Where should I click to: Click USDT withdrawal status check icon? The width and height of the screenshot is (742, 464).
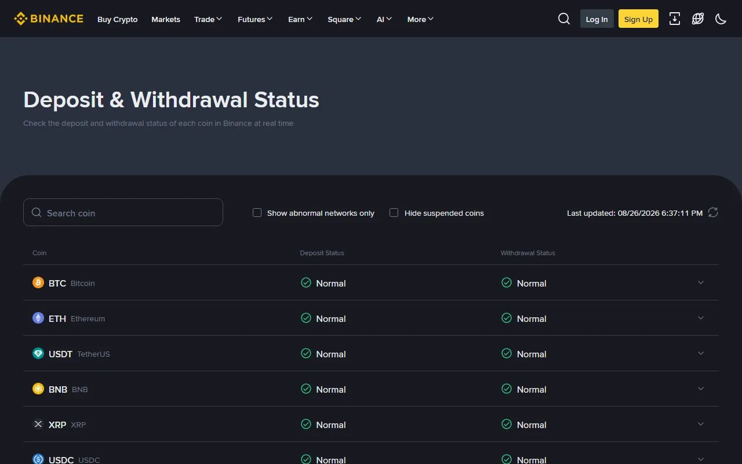(507, 354)
